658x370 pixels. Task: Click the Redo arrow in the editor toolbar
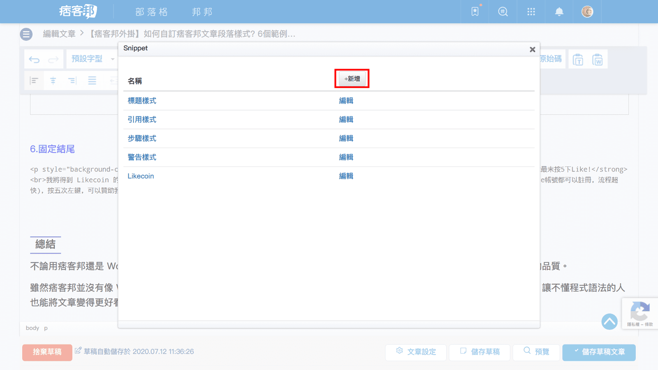(53, 59)
